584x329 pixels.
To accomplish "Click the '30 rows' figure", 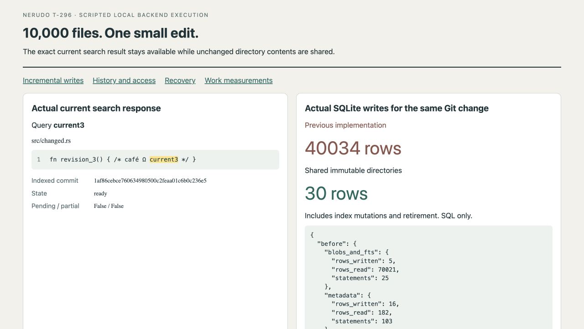I will pyautogui.click(x=336, y=193).
